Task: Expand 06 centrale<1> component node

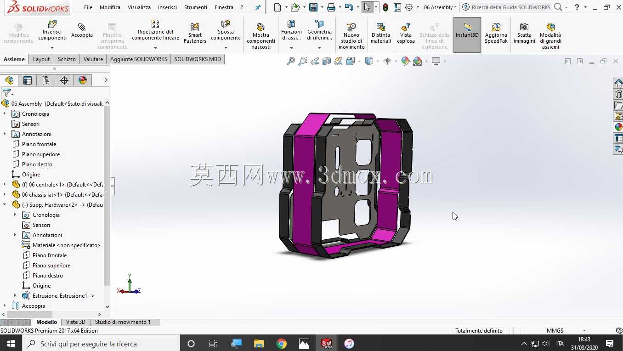Action: pos(5,185)
